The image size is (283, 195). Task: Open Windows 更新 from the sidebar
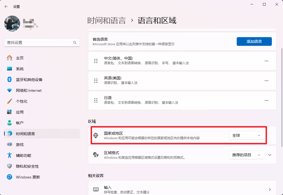click(x=28, y=177)
